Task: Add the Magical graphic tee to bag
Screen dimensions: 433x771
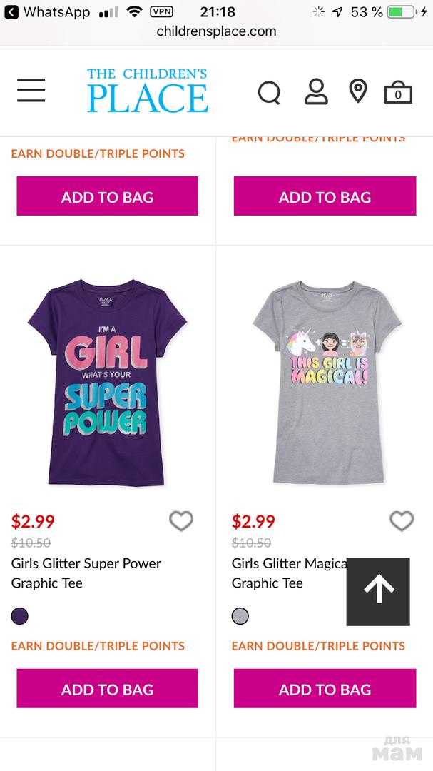Action: point(325,689)
